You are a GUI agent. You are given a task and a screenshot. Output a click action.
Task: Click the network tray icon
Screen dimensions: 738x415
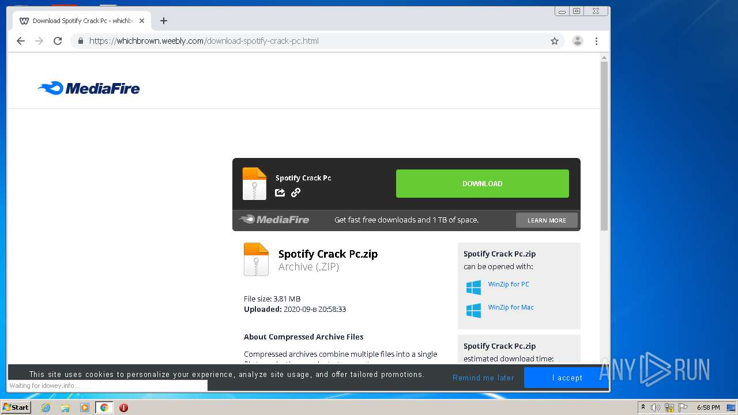coord(669,408)
